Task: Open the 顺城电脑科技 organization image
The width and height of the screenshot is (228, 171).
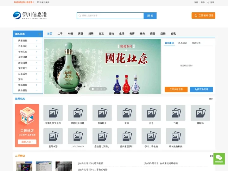Action: coord(176,136)
